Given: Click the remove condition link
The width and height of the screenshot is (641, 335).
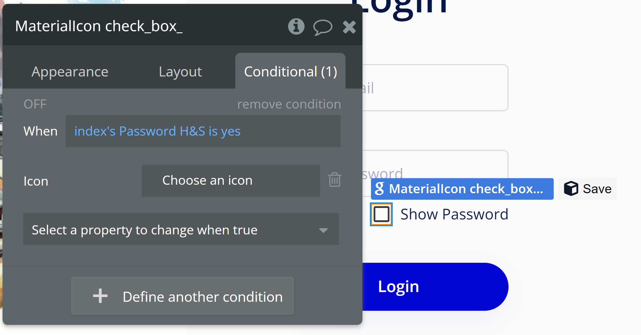Looking at the screenshot, I should [289, 104].
